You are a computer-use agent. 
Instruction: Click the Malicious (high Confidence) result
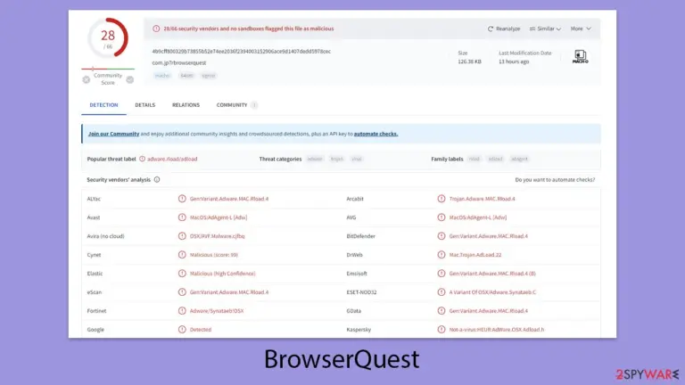[x=222, y=274]
